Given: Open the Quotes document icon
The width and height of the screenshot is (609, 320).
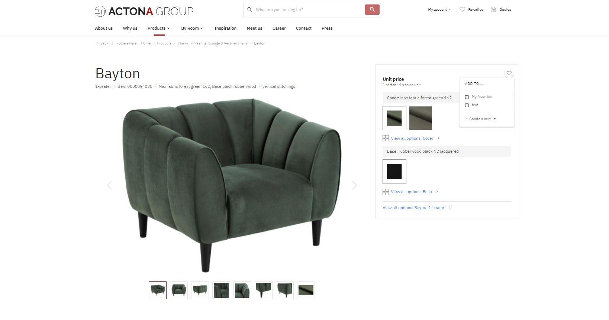Looking at the screenshot, I should 493,10.
